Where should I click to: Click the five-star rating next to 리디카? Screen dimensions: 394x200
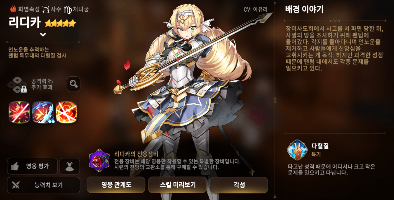pos(60,23)
